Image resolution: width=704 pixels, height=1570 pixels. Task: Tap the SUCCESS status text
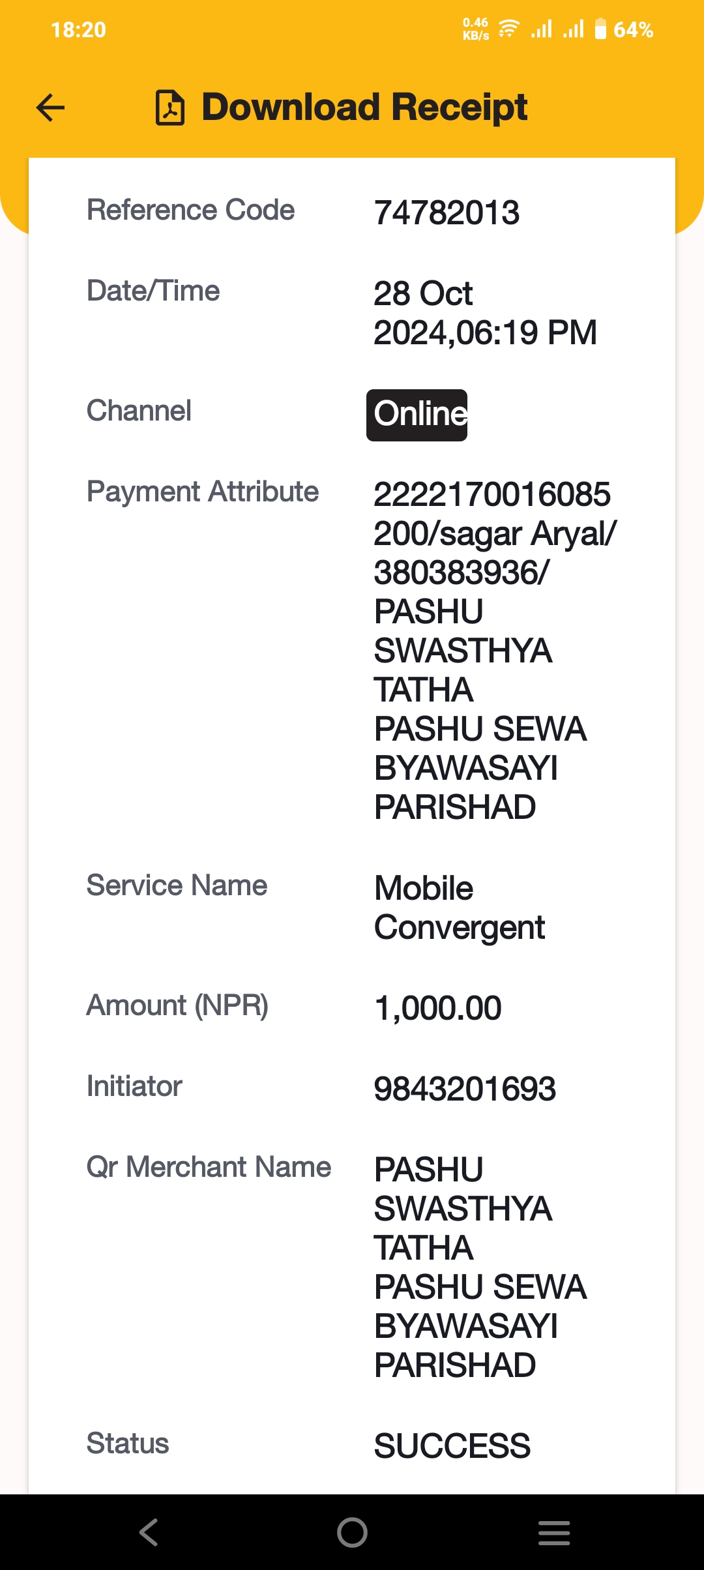[452, 1446]
